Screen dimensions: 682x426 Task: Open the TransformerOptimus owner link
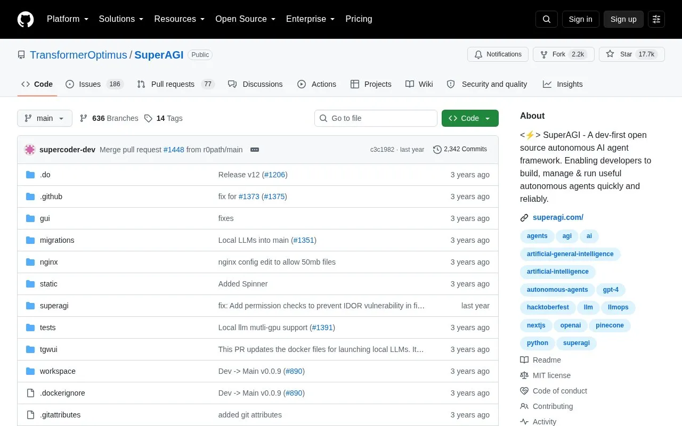click(78, 55)
